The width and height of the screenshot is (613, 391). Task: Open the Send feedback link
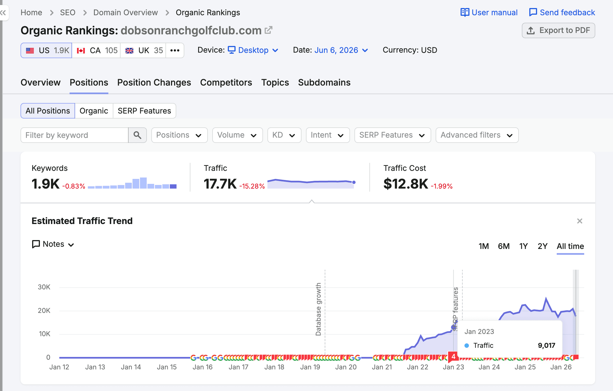[x=562, y=12]
